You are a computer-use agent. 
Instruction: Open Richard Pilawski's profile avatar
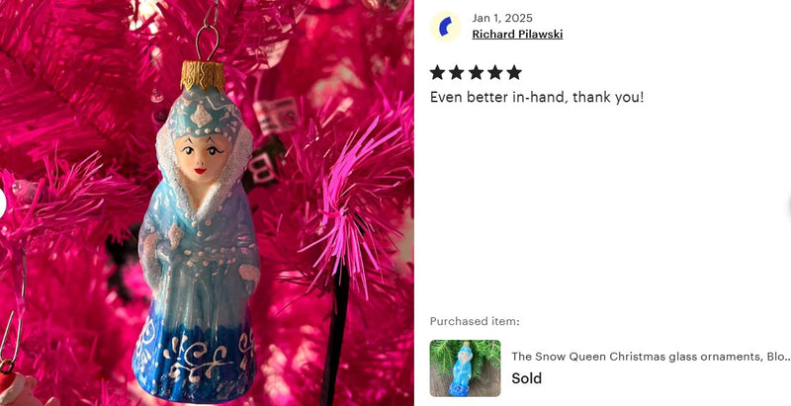tap(445, 27)
